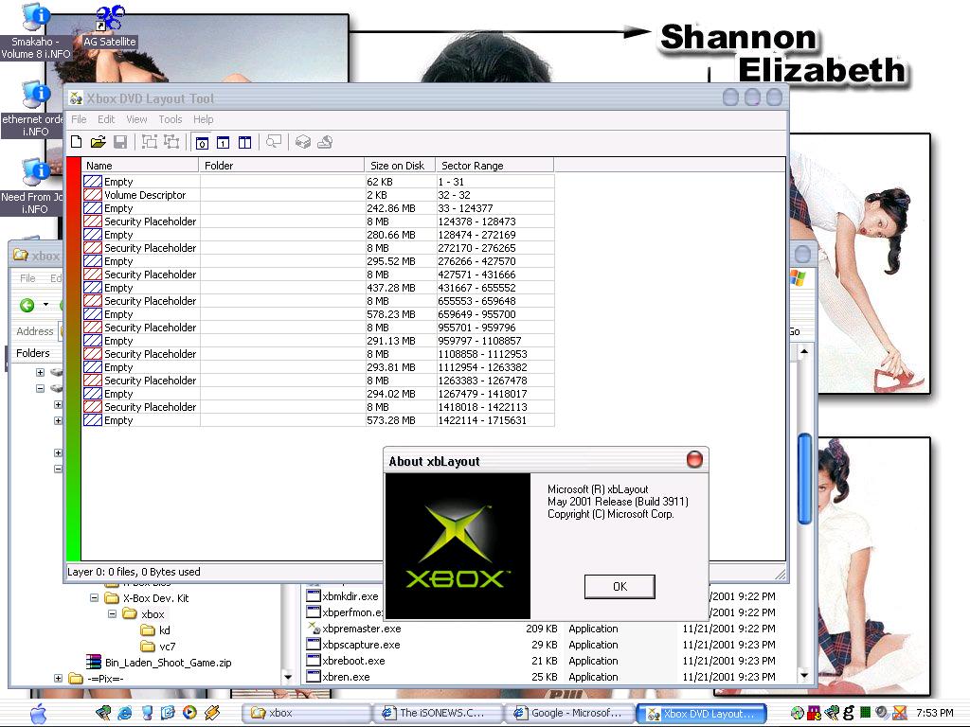Select Security Placeholder icon at sectors 272170 - 276265
This screenshot has height=727, width=970.
[x=93, y=248]
